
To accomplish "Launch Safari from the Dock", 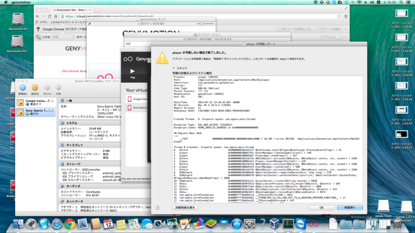I will pos(57,224).
